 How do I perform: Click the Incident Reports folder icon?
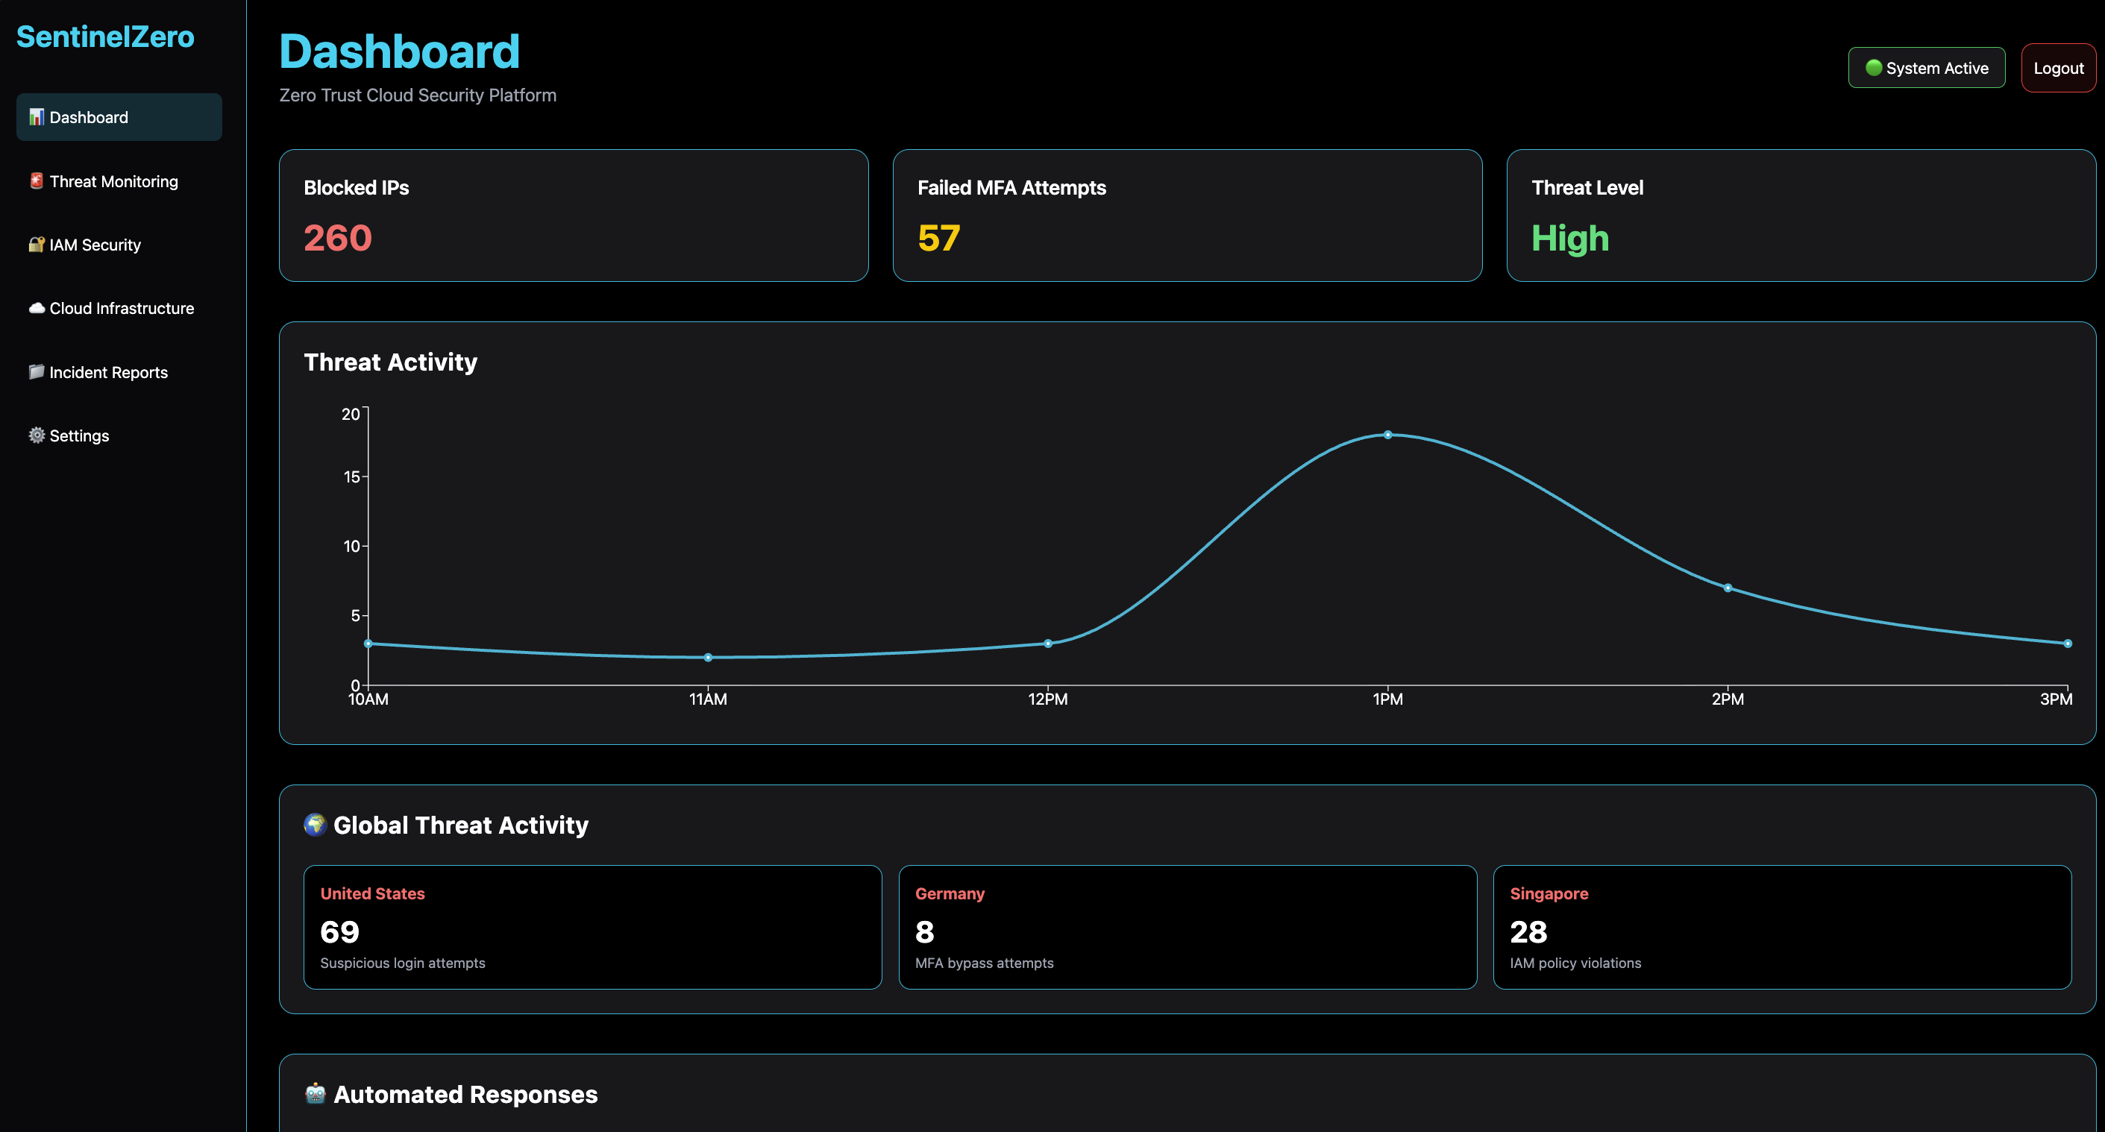coord(37,371)
